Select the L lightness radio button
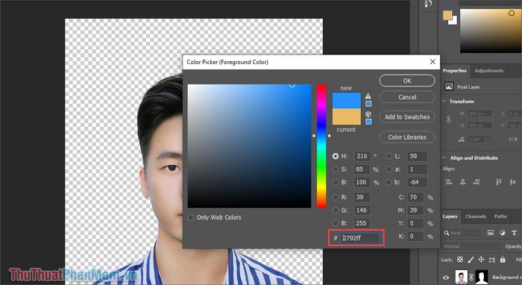The height and width of the screenshot is (285, 522). click(389, 156)
